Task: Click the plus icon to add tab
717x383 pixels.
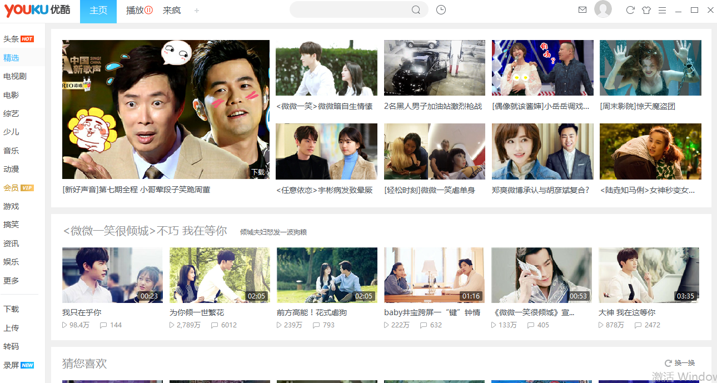Action: 197,11
